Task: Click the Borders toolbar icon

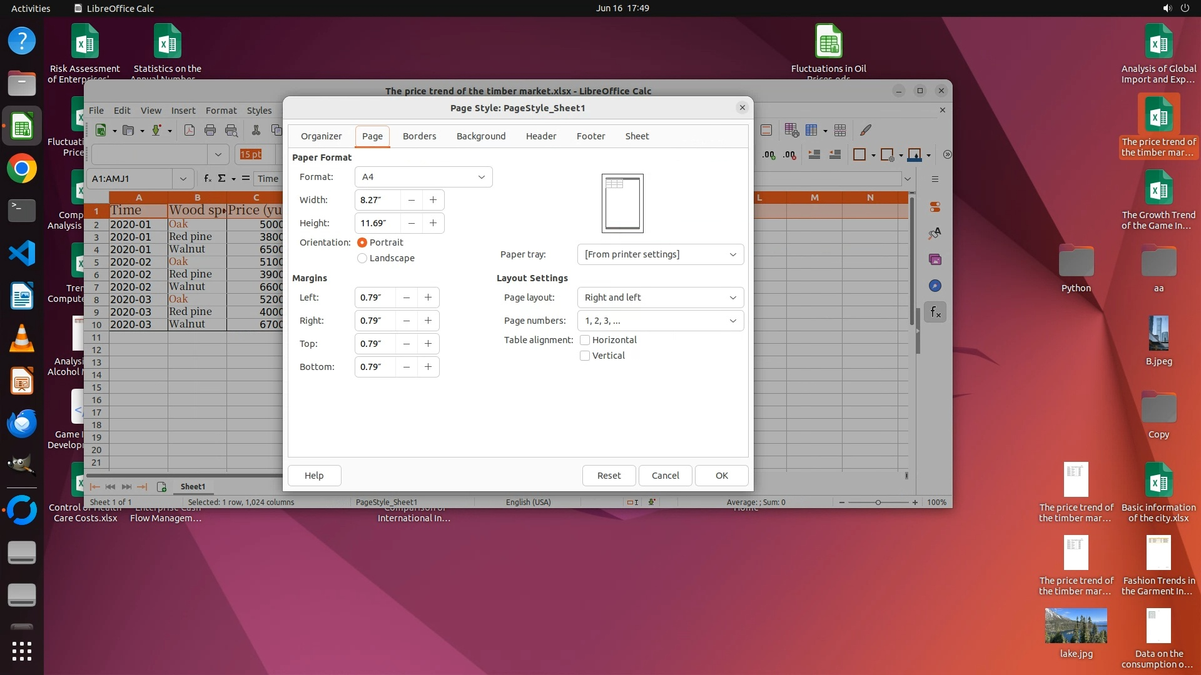Action: (859, 154)
